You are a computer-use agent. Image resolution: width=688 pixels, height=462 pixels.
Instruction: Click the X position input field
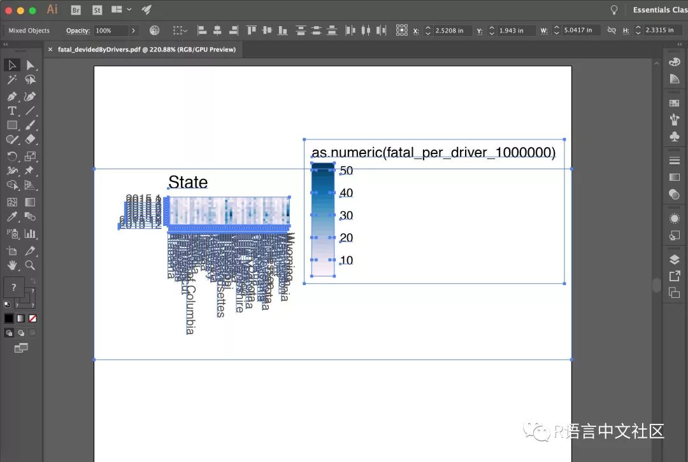tap(452, 31)
